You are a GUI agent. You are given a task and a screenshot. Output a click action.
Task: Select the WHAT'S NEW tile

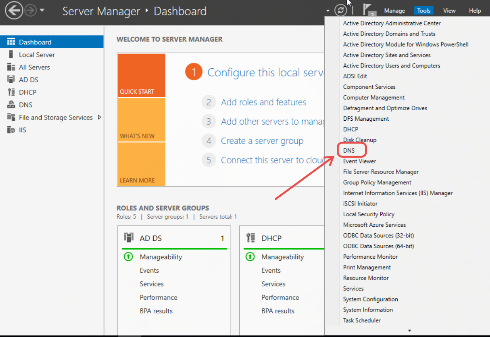click(141, 120)
